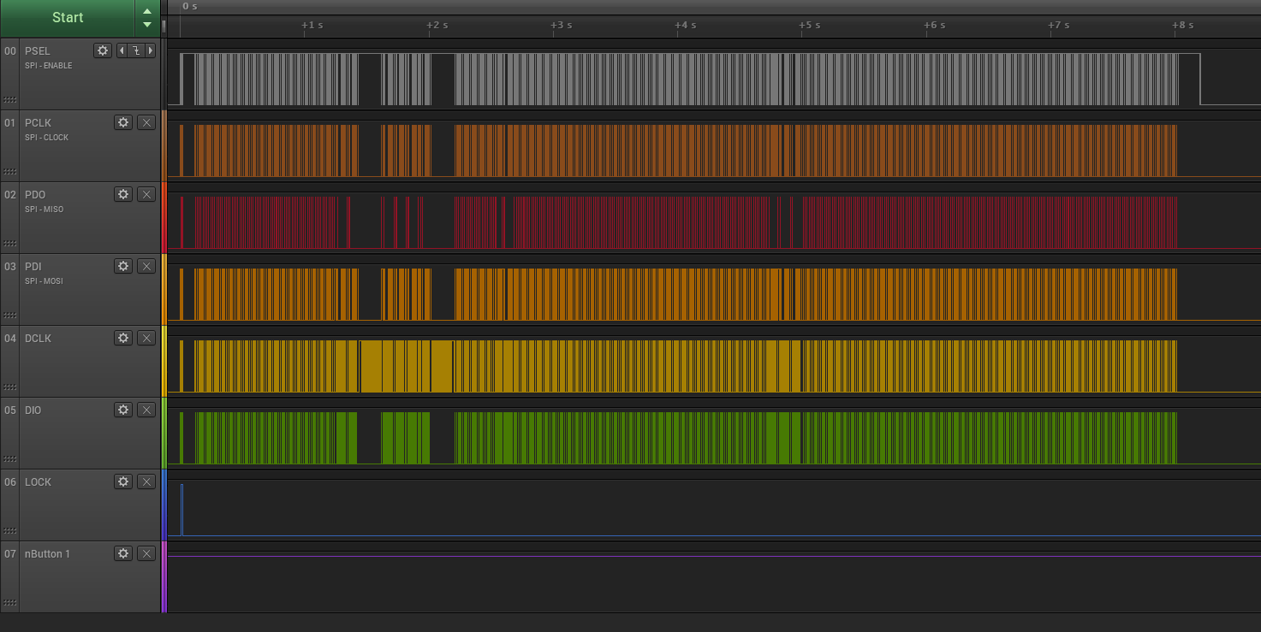Open the PDO channel gear menu
Viewport: 1261px width, 632px height.
(x=123, y=194)
